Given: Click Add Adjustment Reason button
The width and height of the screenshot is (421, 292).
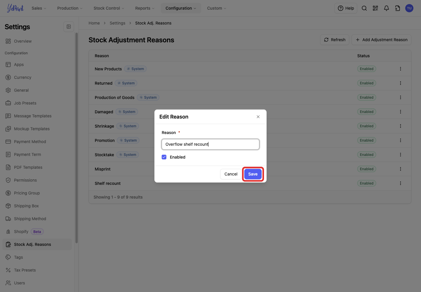Looking at the screenshot, I should tap(381, 40).
